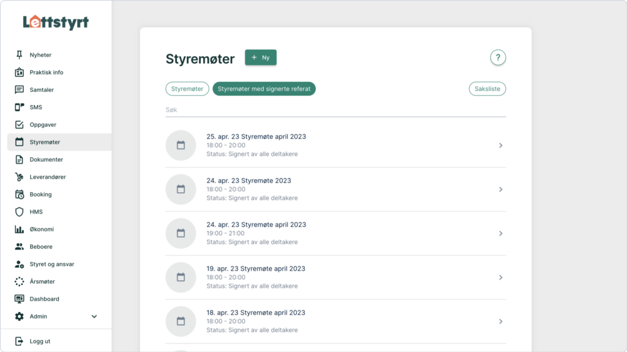
Task: Open Økonomi bar chart icon
Action: click(x=19, y=230)
